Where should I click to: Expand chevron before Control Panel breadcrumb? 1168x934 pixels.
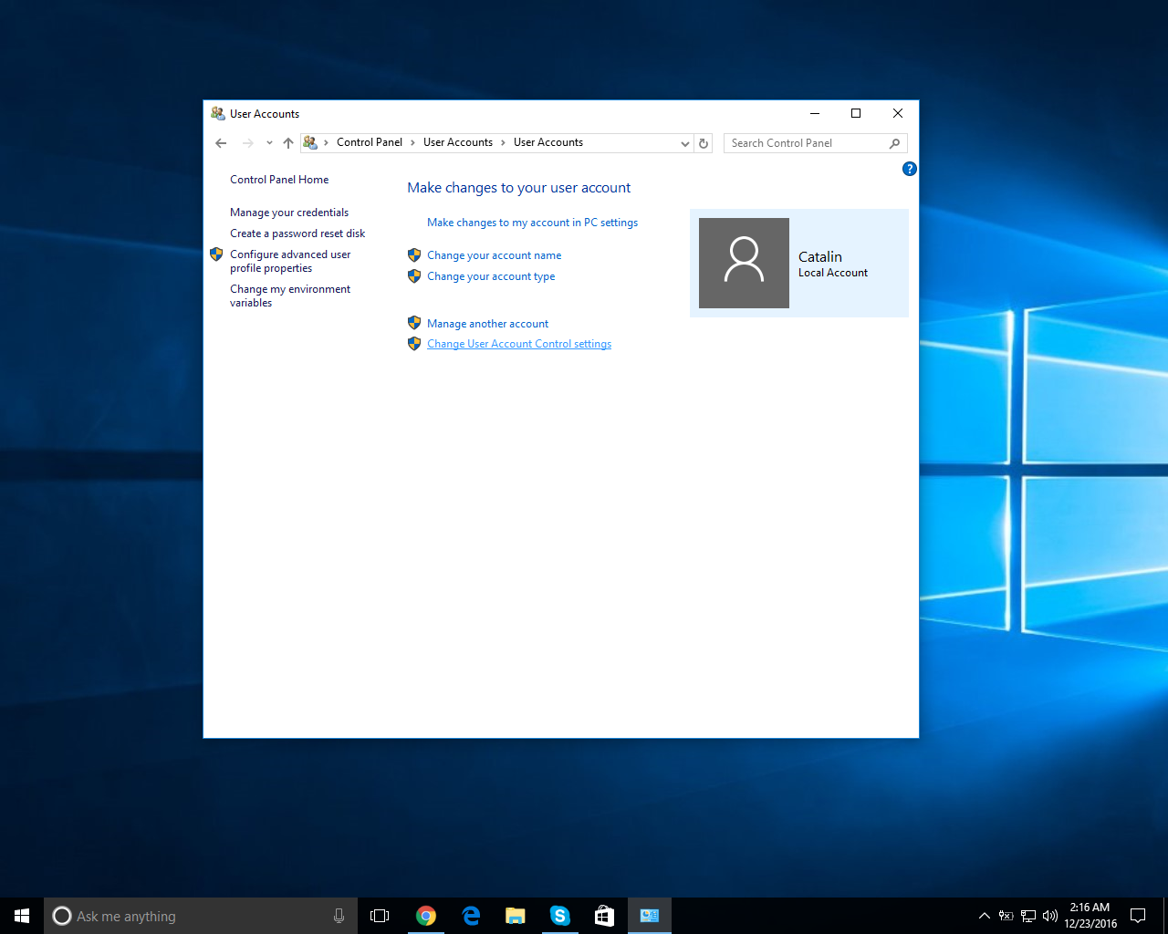click(326, 142)
